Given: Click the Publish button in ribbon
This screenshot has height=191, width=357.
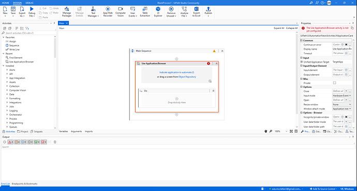Looking at the screenshot, I should pos(208,11).
